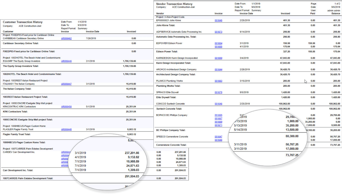Click 'Project: X-Non-Project Code.' line in Vendor report
Viewport: 342px width, 194px height.
point(171,17)
